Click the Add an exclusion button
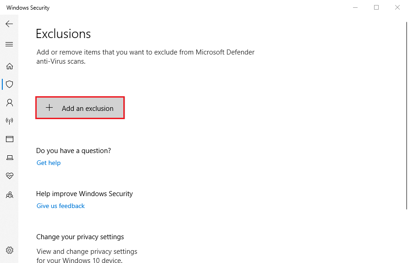 [80, 108]
